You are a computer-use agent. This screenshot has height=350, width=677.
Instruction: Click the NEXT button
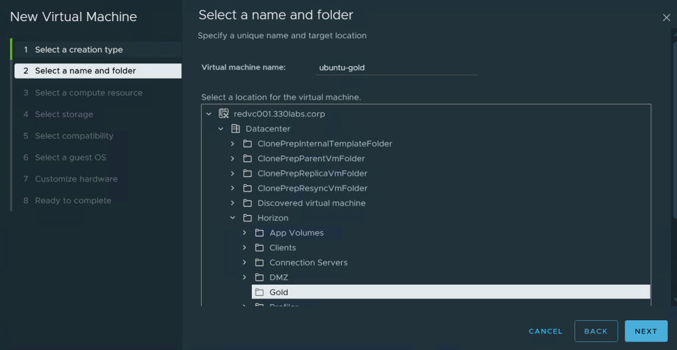tap(646, 331)
